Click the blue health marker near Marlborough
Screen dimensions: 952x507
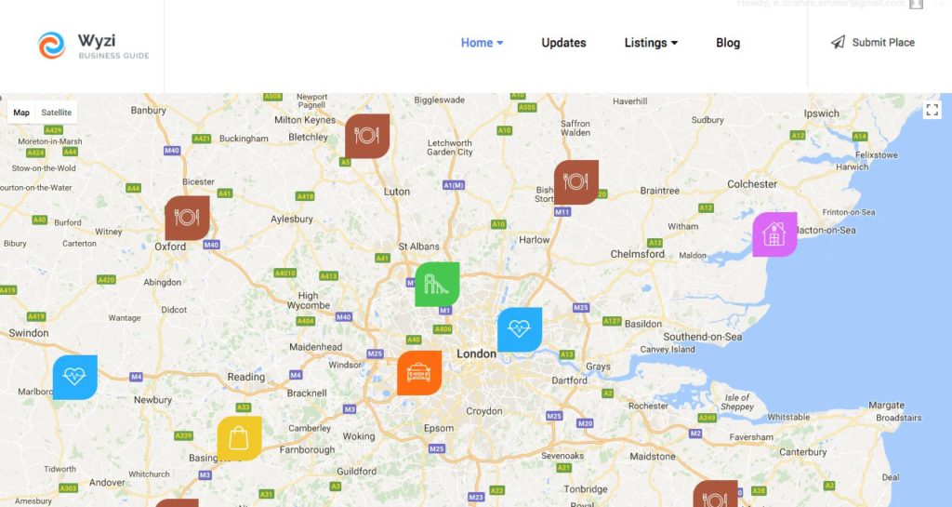[x=75, y=378]
